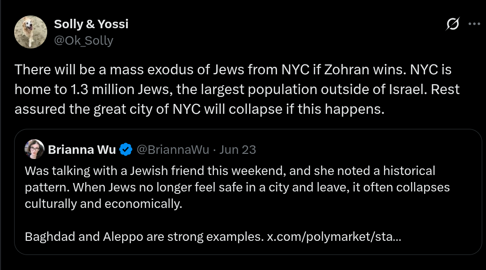Screen dimensions: 486x270
Task: Click the golden dog profile avatar
Action: click(x=31, y=32)
